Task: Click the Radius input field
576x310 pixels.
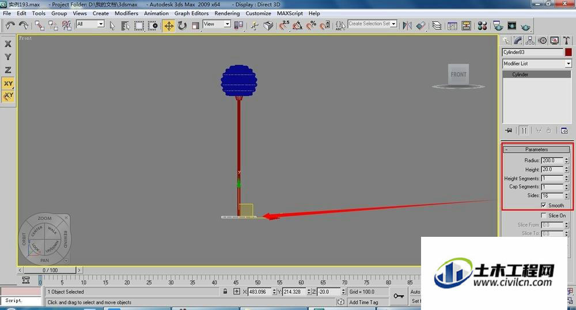Action: tap(552, 161)
